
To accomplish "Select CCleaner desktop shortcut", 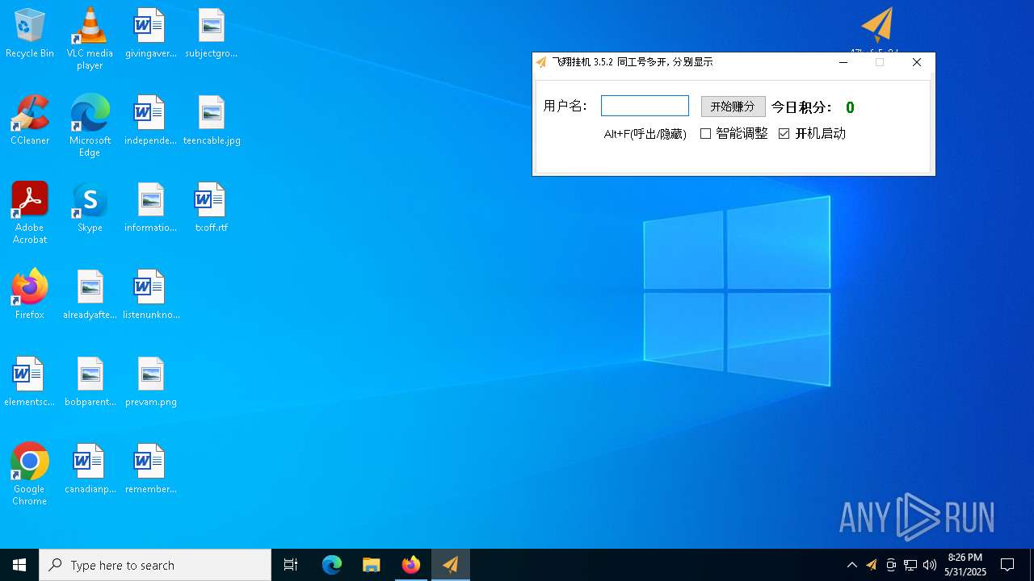I will [30, 120].
